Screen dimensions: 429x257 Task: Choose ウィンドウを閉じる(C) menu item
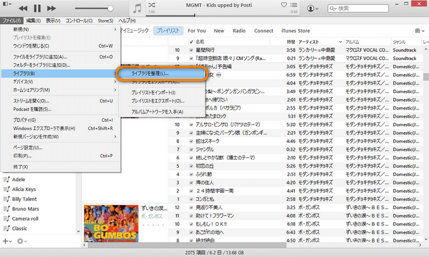[x=61, y=46]
